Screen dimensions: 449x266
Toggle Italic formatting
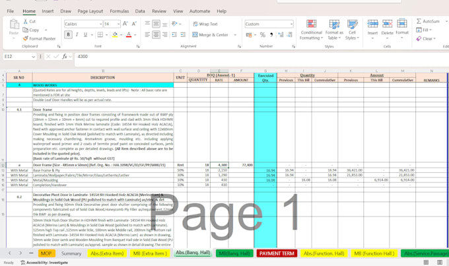77,34
